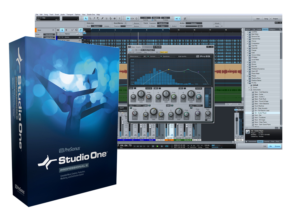Screen dimensions: 290x217
Task: Click the question mark help icon
Action: pos(119,18)
